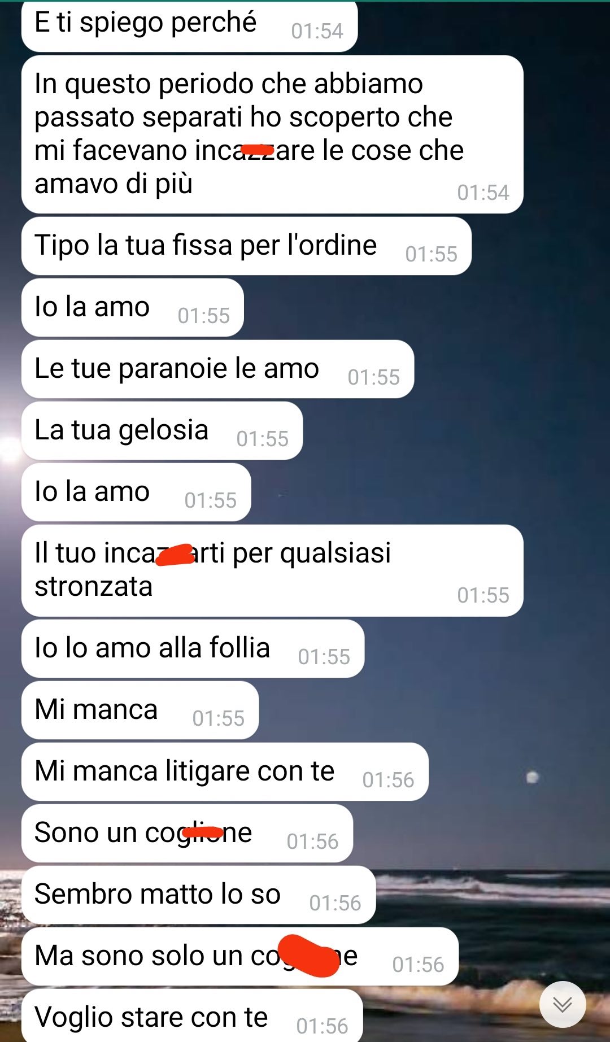
Task: Tap the moon in the chat wallpaper background
Action: (x=532, y=778)
